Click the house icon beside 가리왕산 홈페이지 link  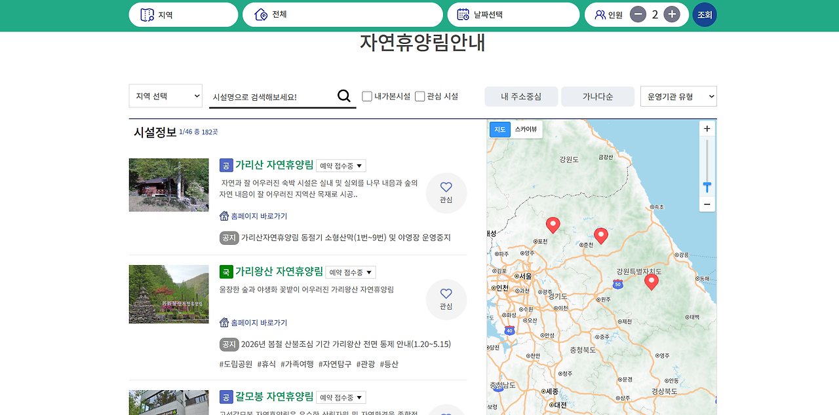pos(224,323)
